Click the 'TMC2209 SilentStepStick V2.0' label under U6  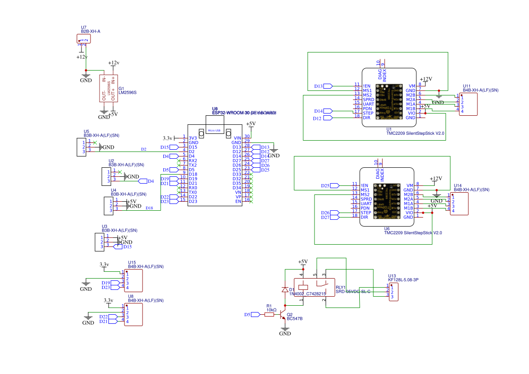(x=413, y=233)
